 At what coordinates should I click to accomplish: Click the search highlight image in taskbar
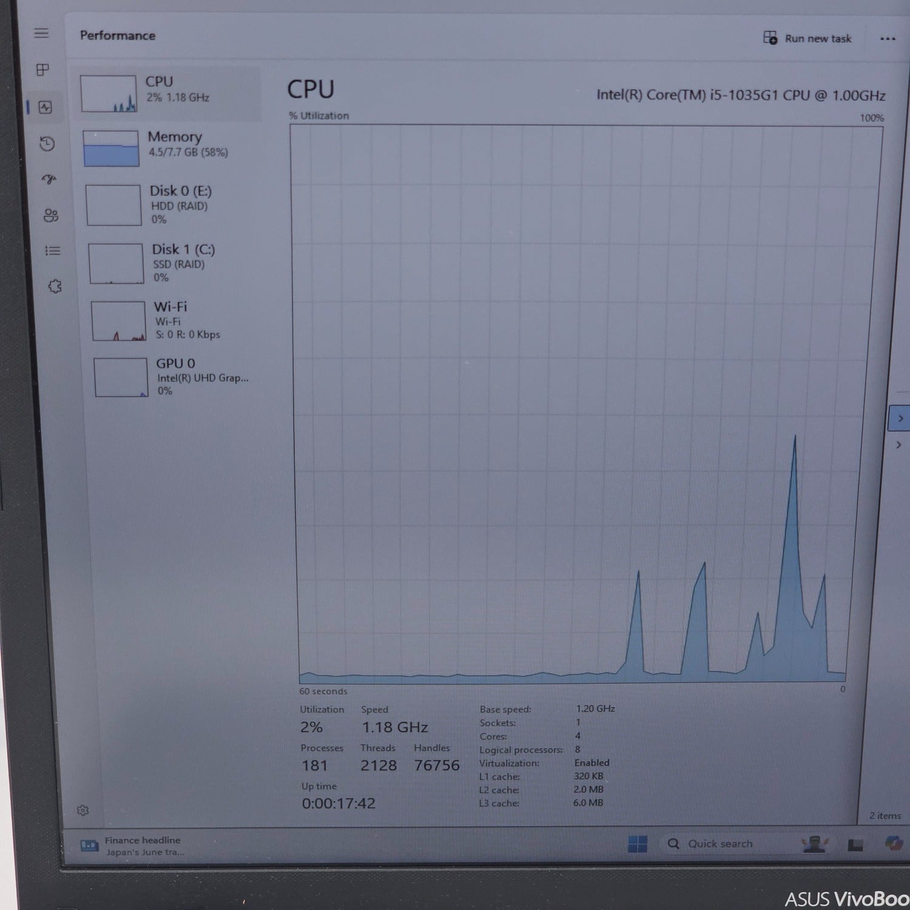coord(815,844)
